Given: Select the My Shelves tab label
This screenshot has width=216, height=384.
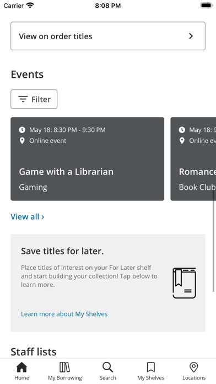Looking at the screenshot, I should pos(150,378).
